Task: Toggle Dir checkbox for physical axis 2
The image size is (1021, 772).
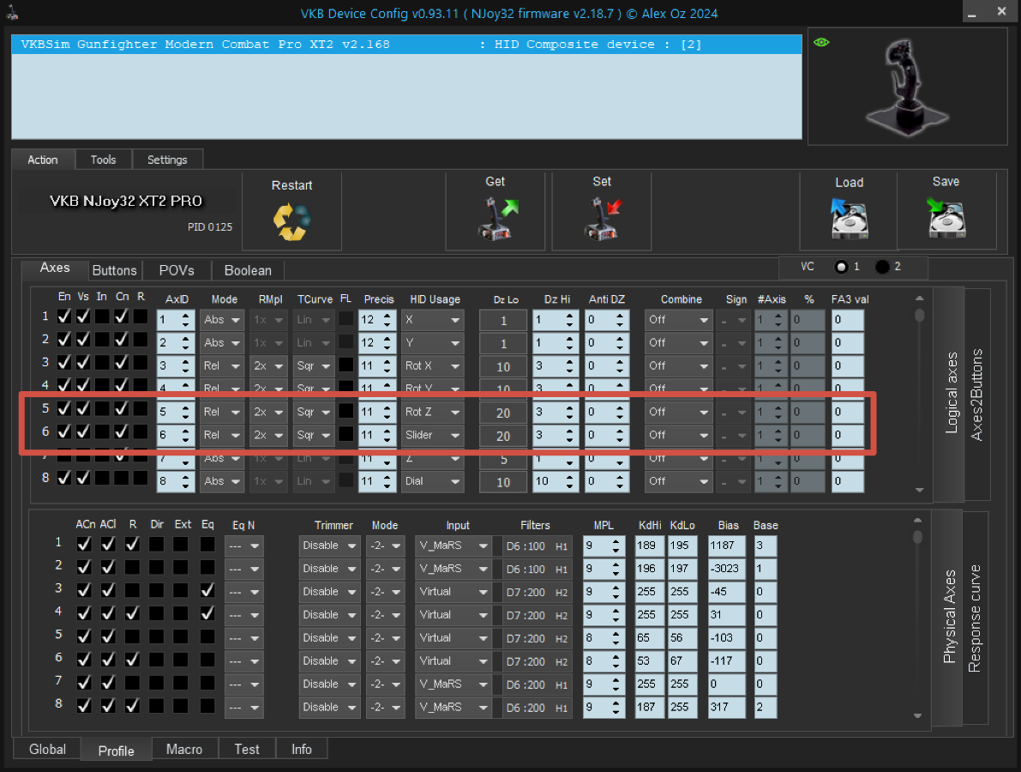Action: click(x=156, y=567)
